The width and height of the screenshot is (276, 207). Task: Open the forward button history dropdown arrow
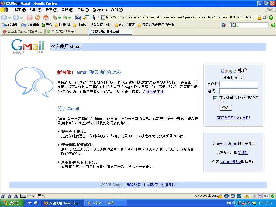point(21,18)
